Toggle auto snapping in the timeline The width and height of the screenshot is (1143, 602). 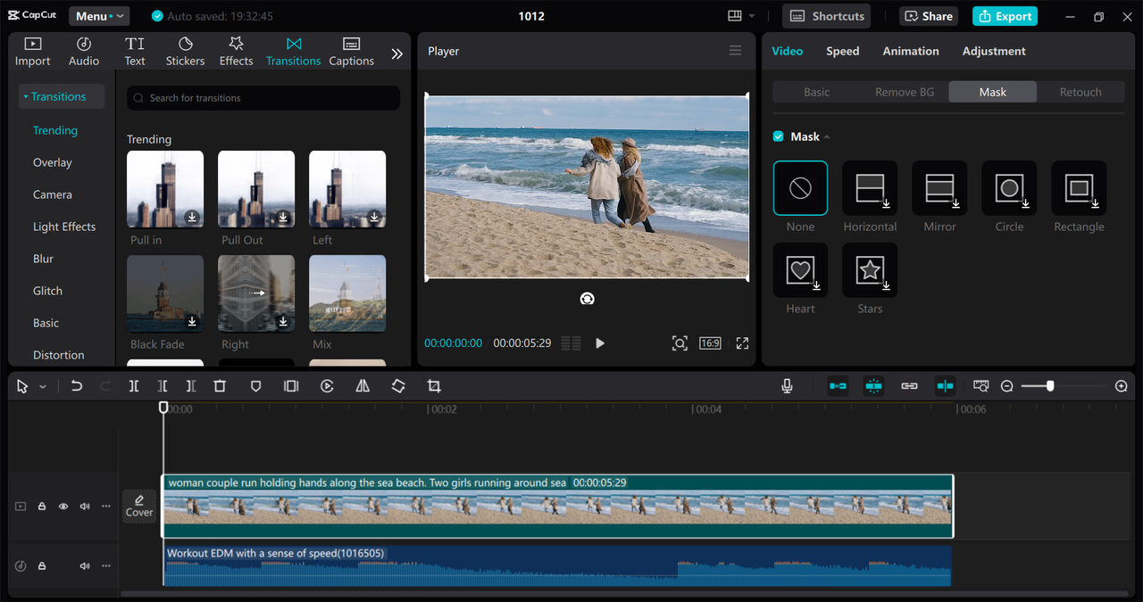point(873,386)
